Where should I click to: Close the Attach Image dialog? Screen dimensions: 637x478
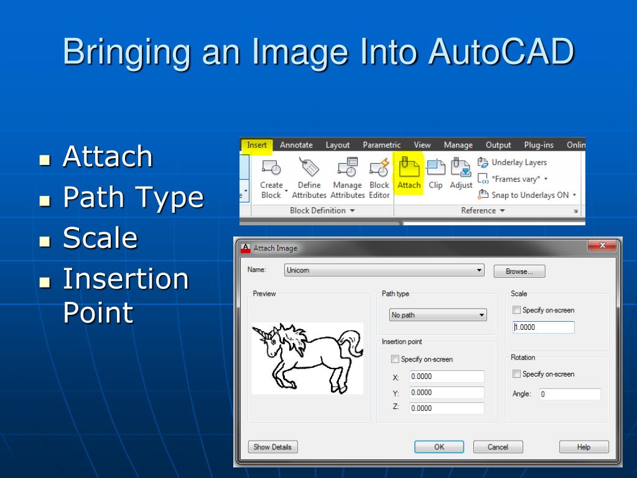[x=602, y=245]
